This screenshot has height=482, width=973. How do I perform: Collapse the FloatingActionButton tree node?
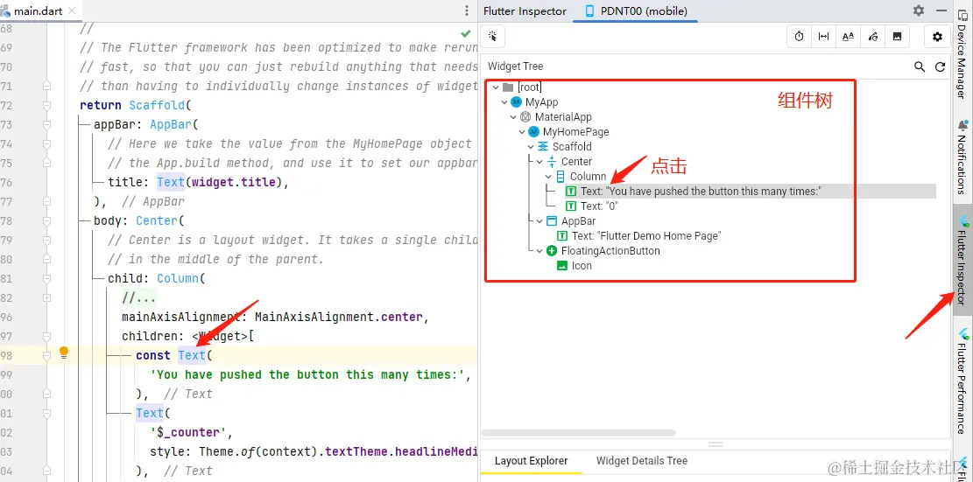[540, 251]
